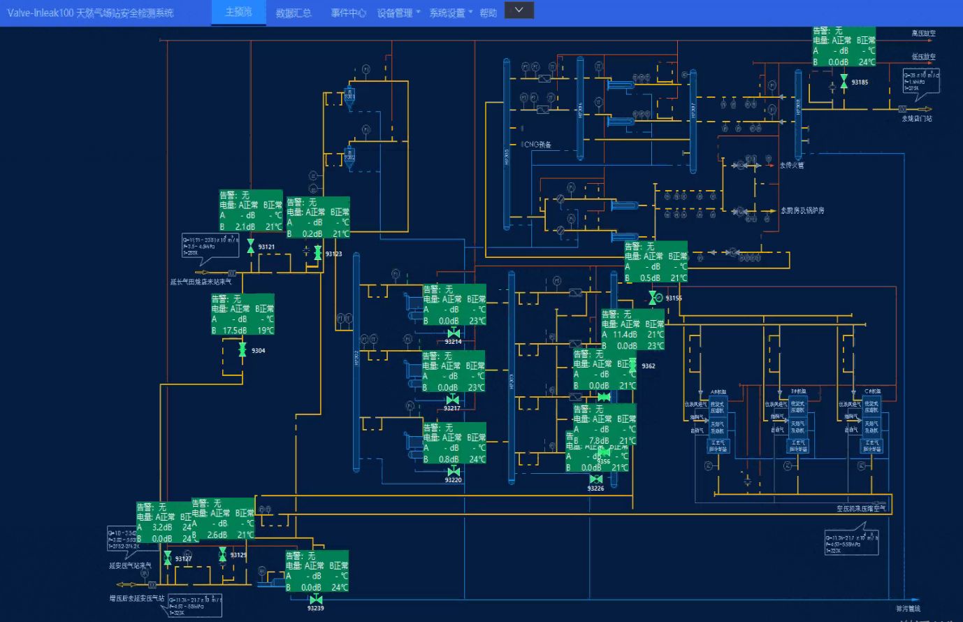
Task: Select valve 93220 in the diagram
Action: [453, 472]
